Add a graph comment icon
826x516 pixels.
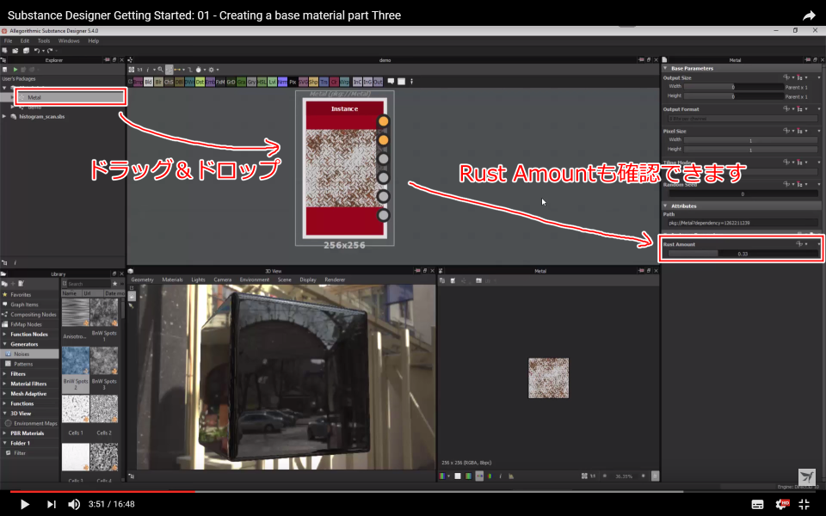point(391,82)
